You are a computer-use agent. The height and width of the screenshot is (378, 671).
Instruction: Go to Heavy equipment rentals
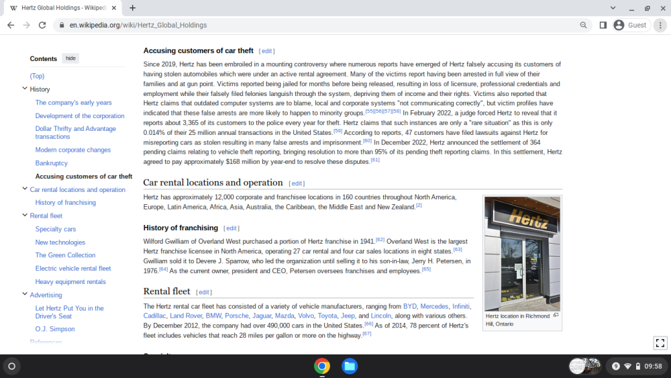(70, 282)
